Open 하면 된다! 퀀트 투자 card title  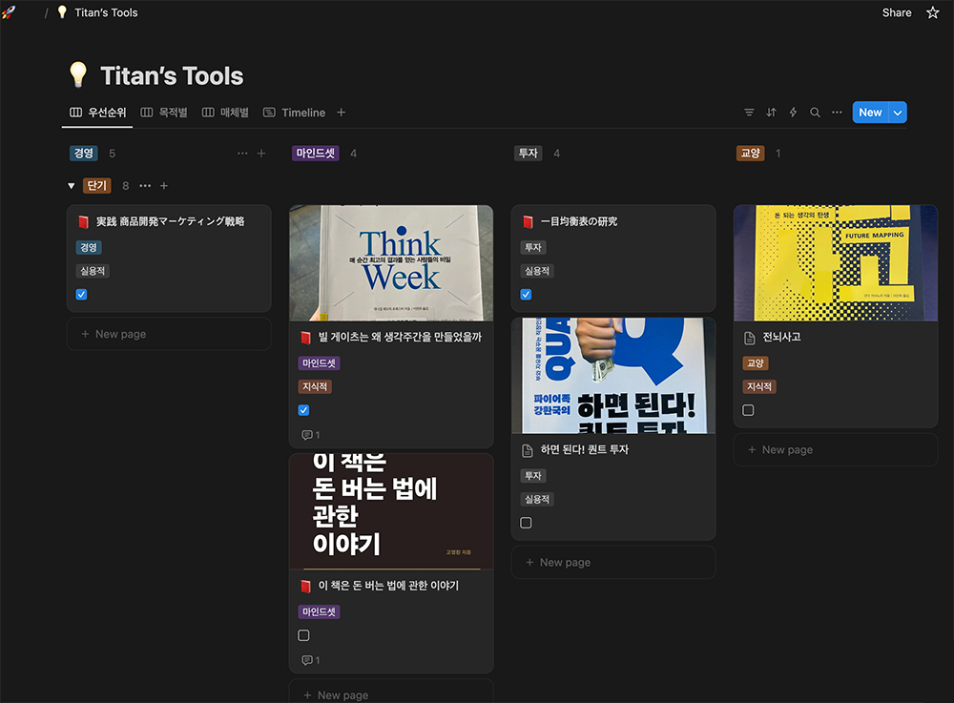pos(584,450)
